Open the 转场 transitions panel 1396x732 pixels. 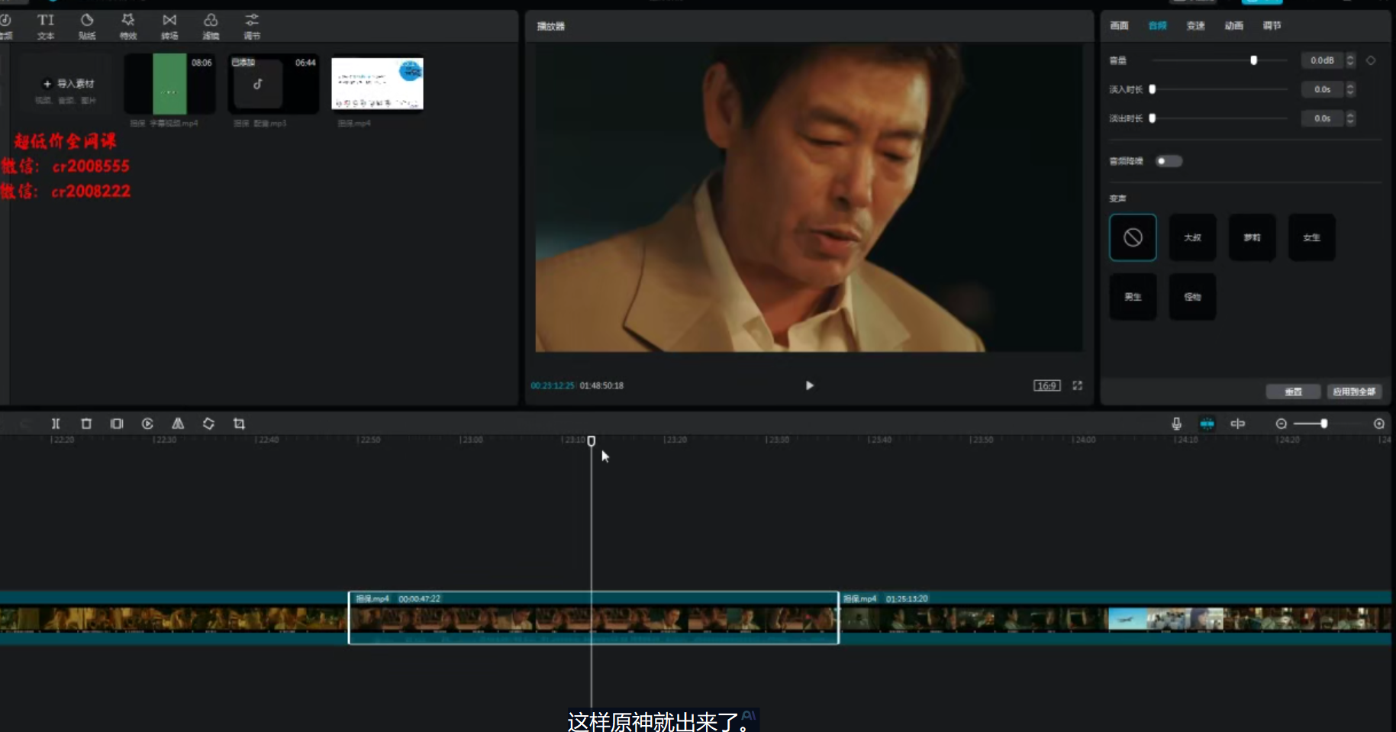169,26
